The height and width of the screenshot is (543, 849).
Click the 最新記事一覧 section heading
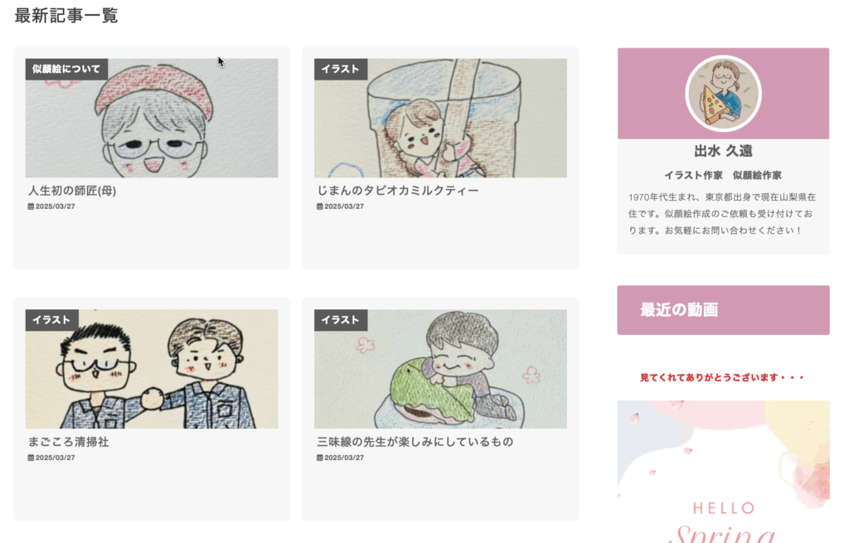66,15
